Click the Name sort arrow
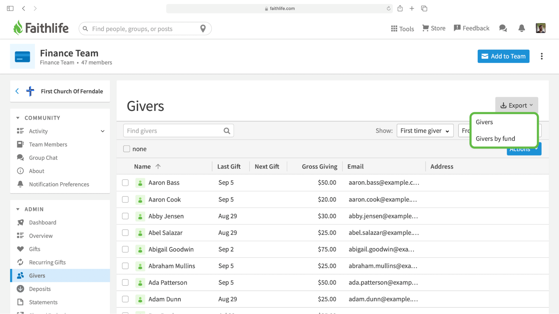Screen dimensions: 559x314 [158, 166]
